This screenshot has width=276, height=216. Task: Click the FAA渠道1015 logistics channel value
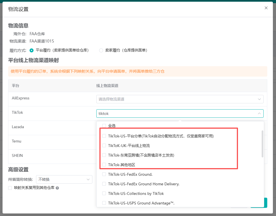pos(42,41)
